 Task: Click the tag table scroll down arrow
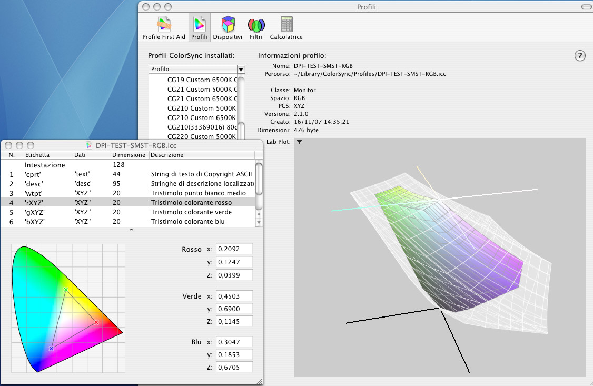pos(259,223)
